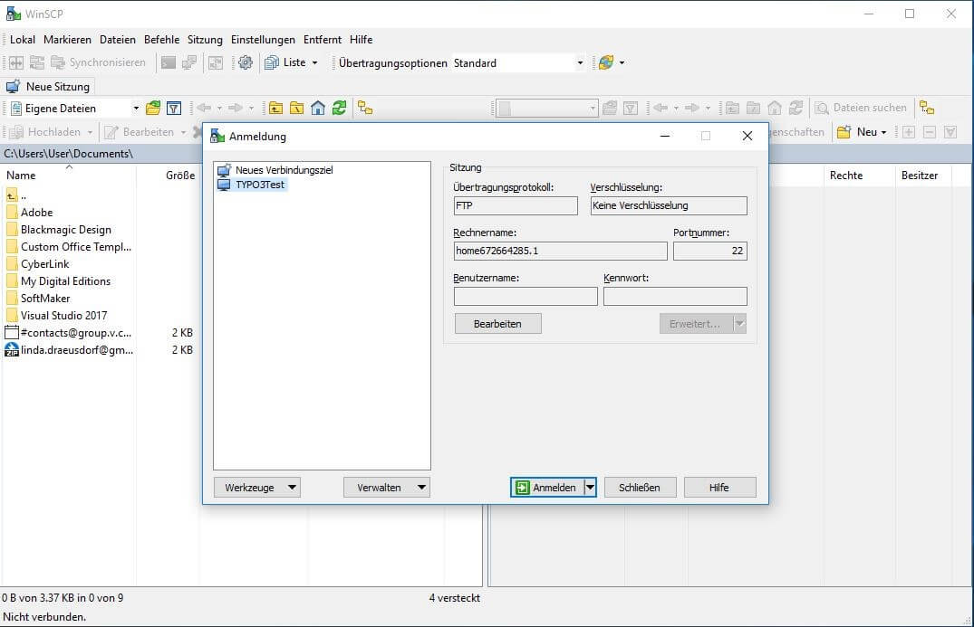
Task: Open the remote panel path dropdown
Action: (593, 108)
